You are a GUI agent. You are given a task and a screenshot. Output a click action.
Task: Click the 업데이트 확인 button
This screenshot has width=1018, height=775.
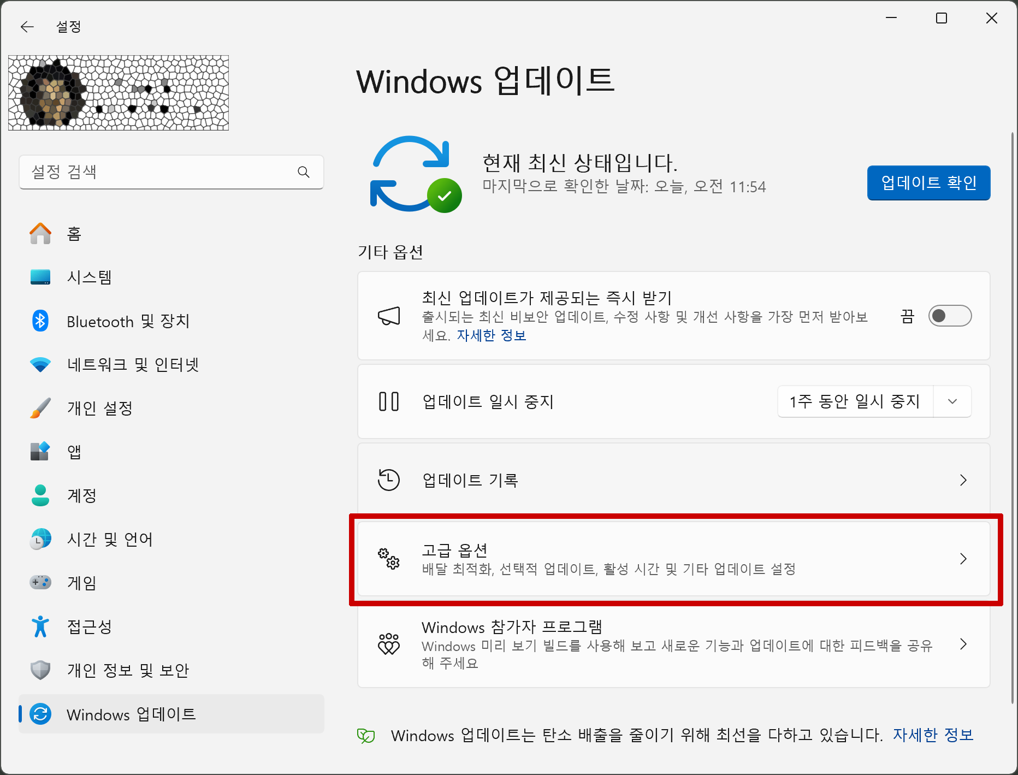pos(928,183)
